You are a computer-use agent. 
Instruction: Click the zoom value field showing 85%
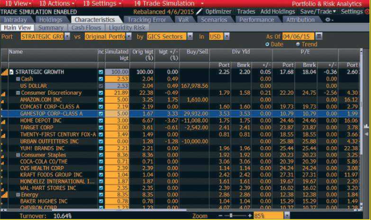click(269, 216)
